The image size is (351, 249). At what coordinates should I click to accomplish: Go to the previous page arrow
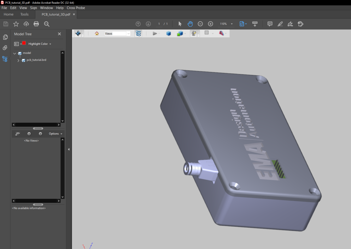click(x=138, y=24)
